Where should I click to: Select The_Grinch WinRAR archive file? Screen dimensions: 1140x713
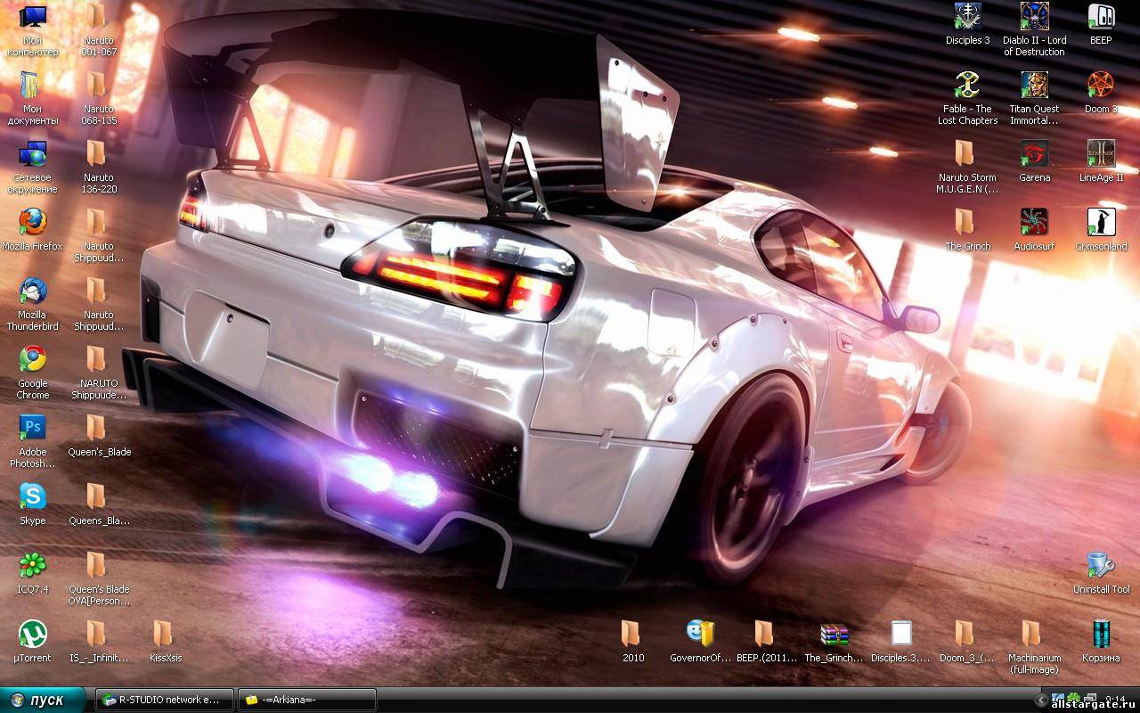coord(835,634)
